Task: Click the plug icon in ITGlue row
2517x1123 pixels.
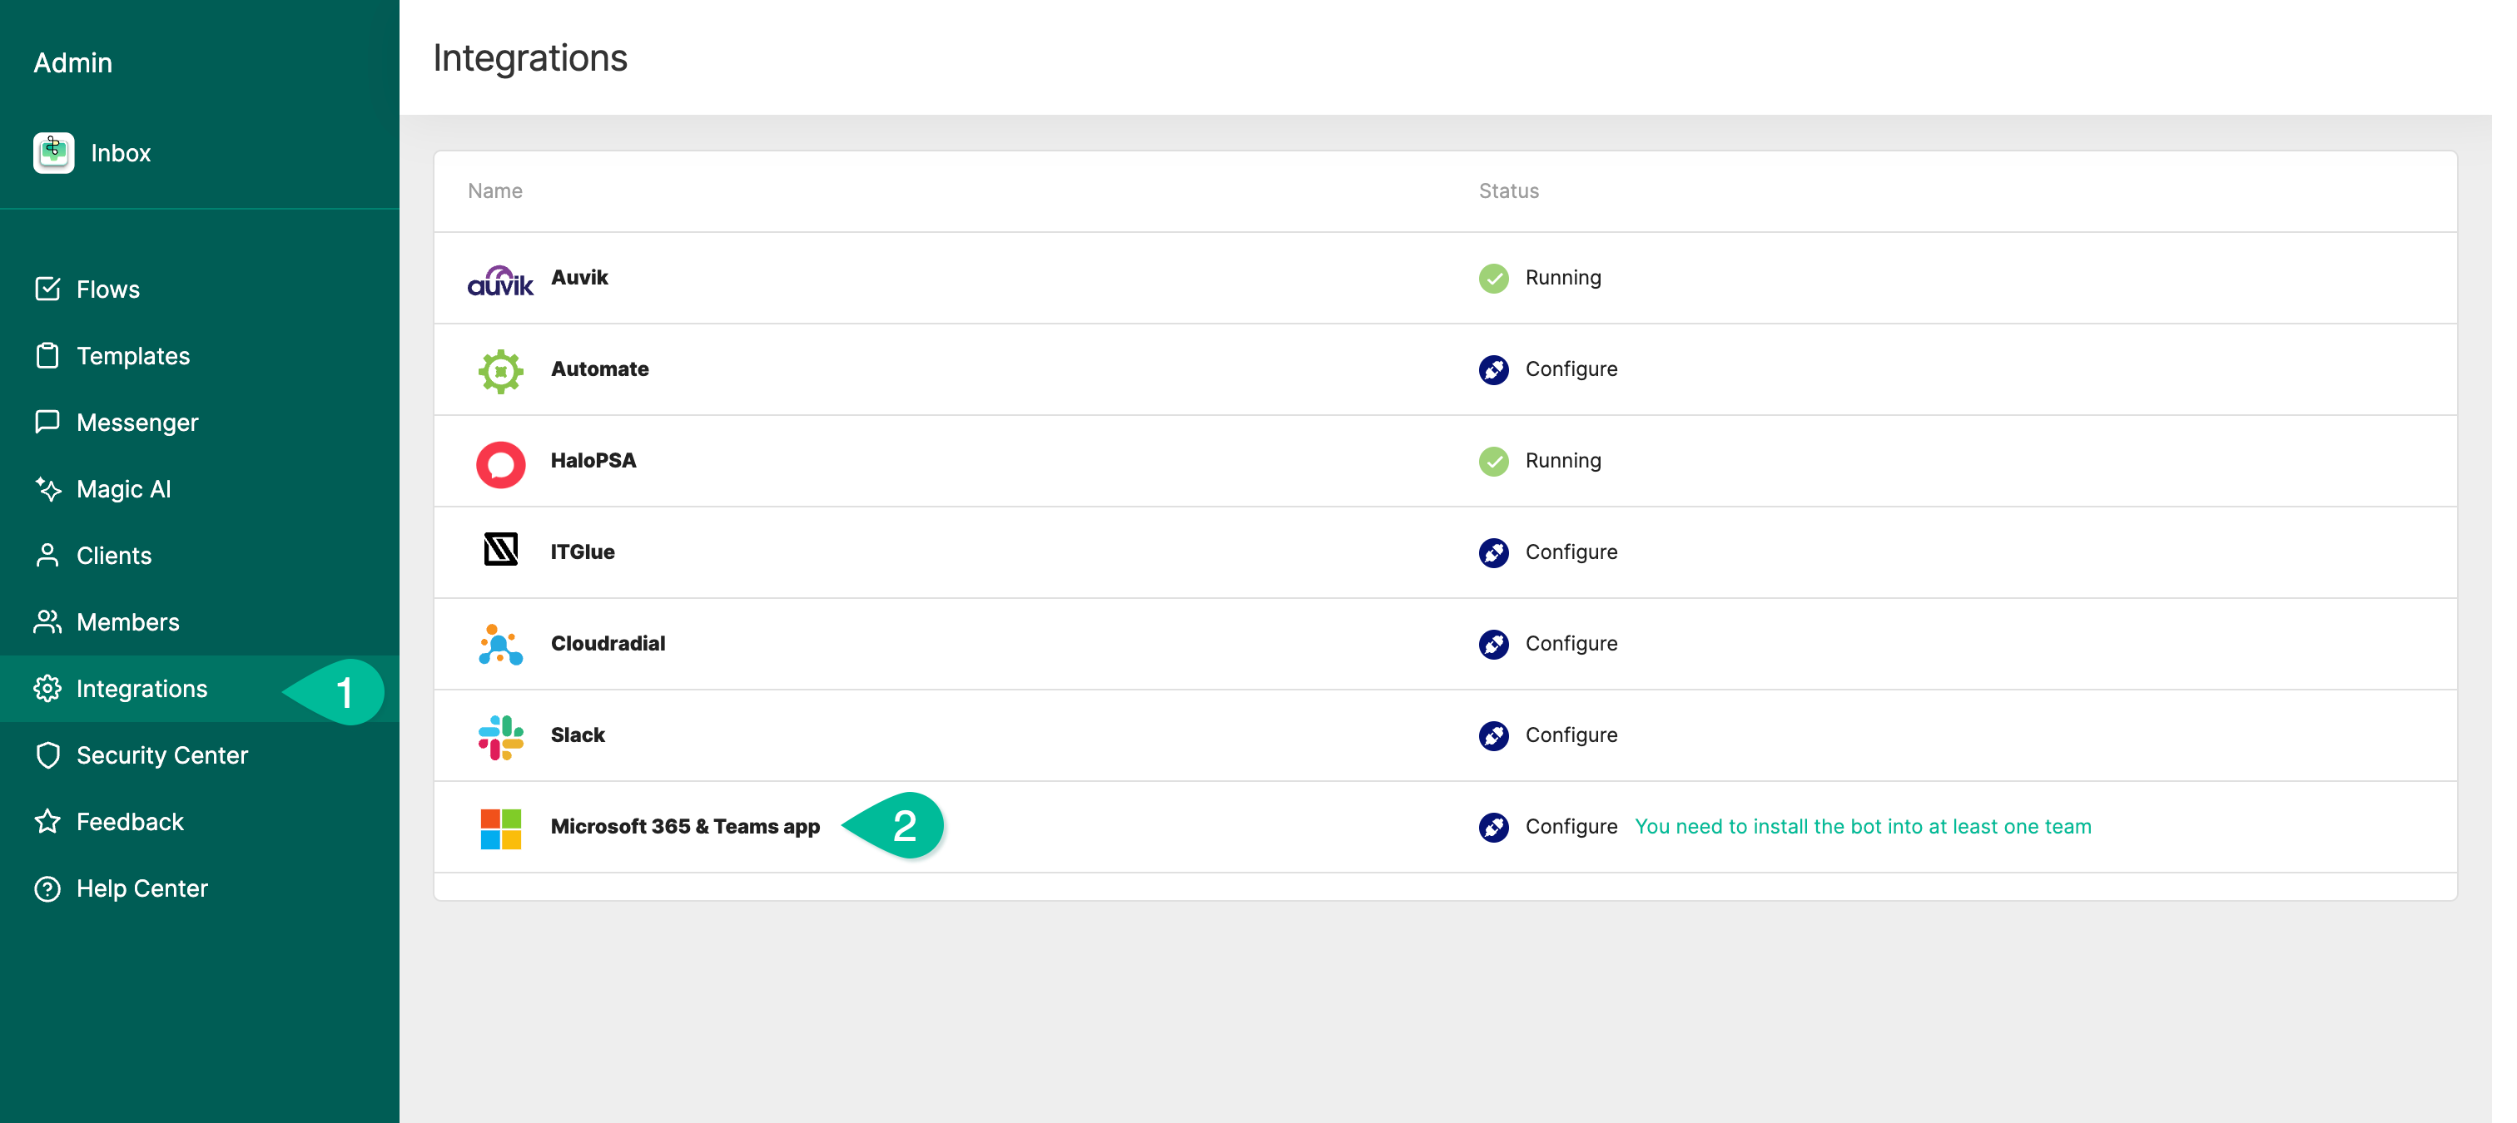Action: (x=1493, y=552)
